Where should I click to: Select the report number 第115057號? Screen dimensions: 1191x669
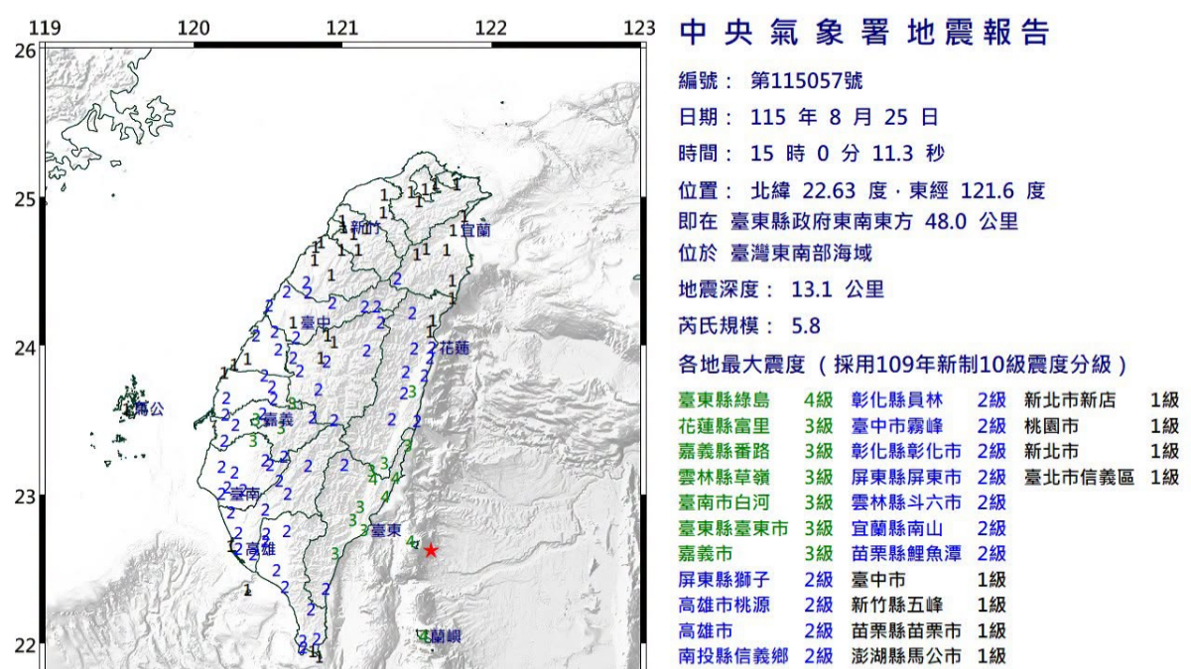click(x=808, y=81)
